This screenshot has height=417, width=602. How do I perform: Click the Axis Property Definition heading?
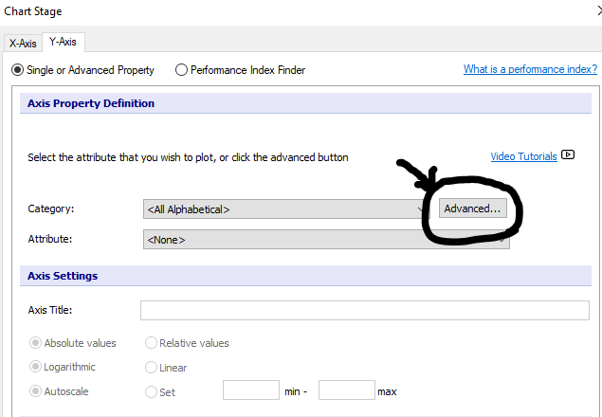[91, 103]
